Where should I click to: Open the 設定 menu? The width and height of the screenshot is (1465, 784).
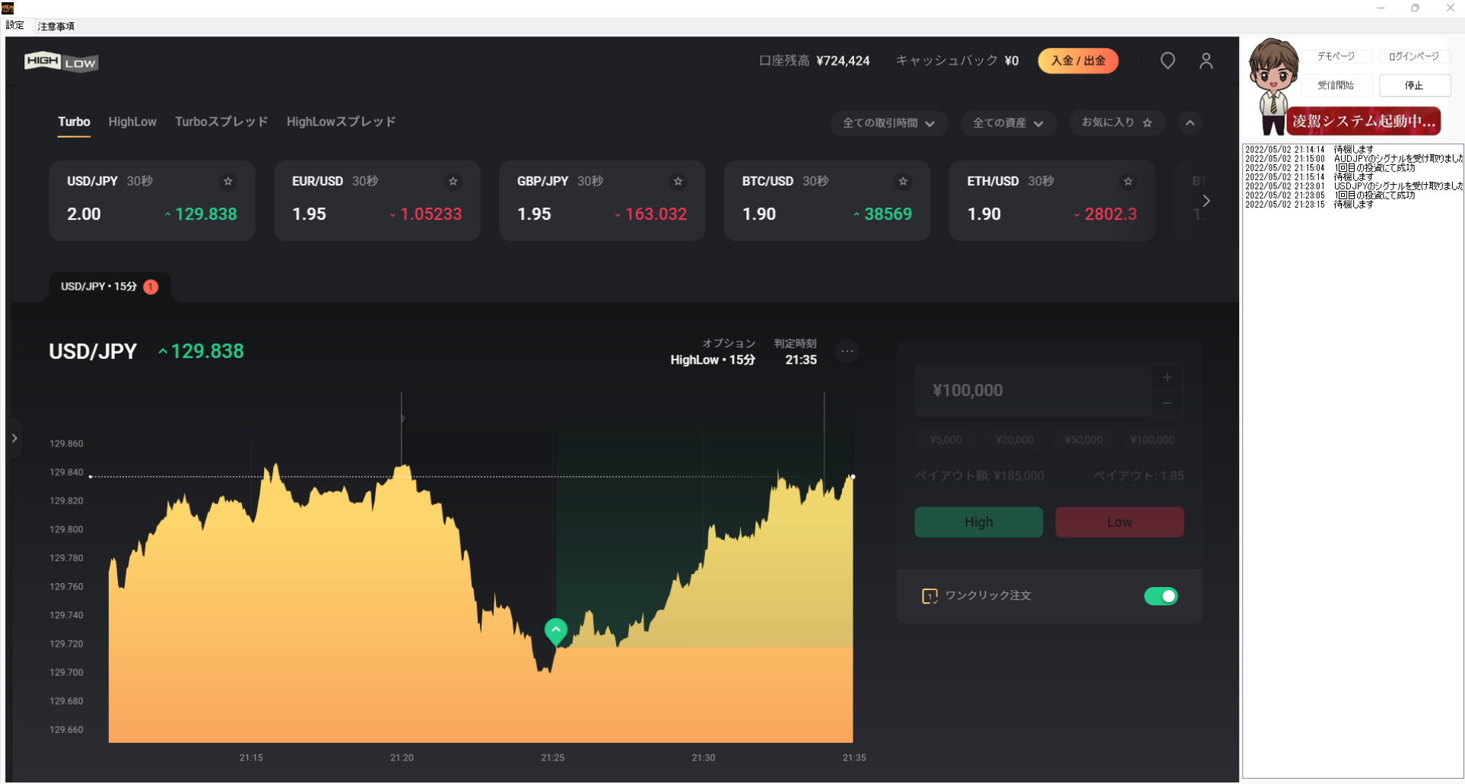coord(15,26)
